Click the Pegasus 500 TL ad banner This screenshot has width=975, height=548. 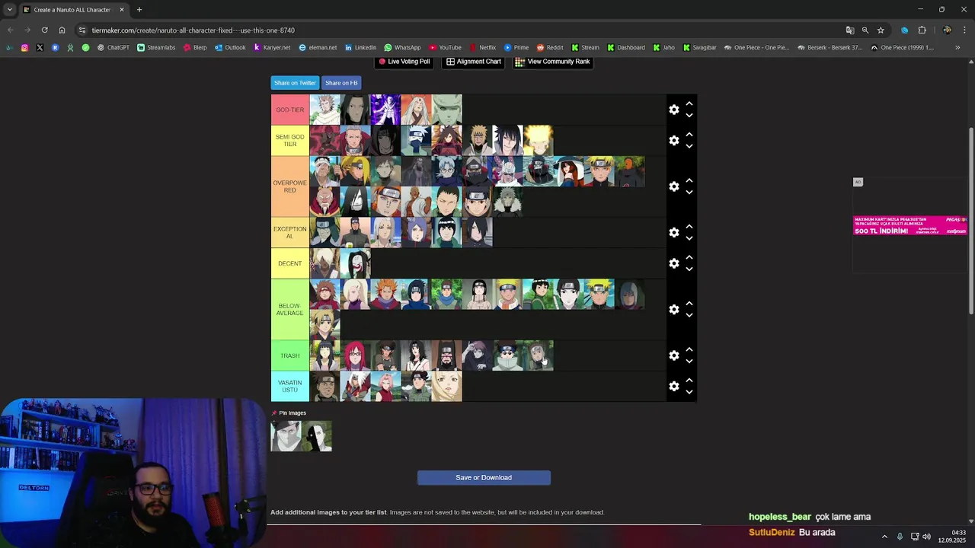[910, 226]
